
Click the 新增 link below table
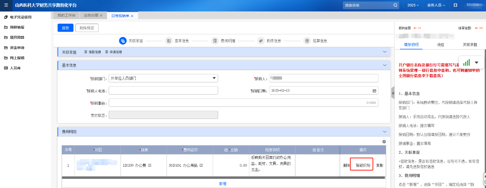pyautogui.click(x=223, y=184)
